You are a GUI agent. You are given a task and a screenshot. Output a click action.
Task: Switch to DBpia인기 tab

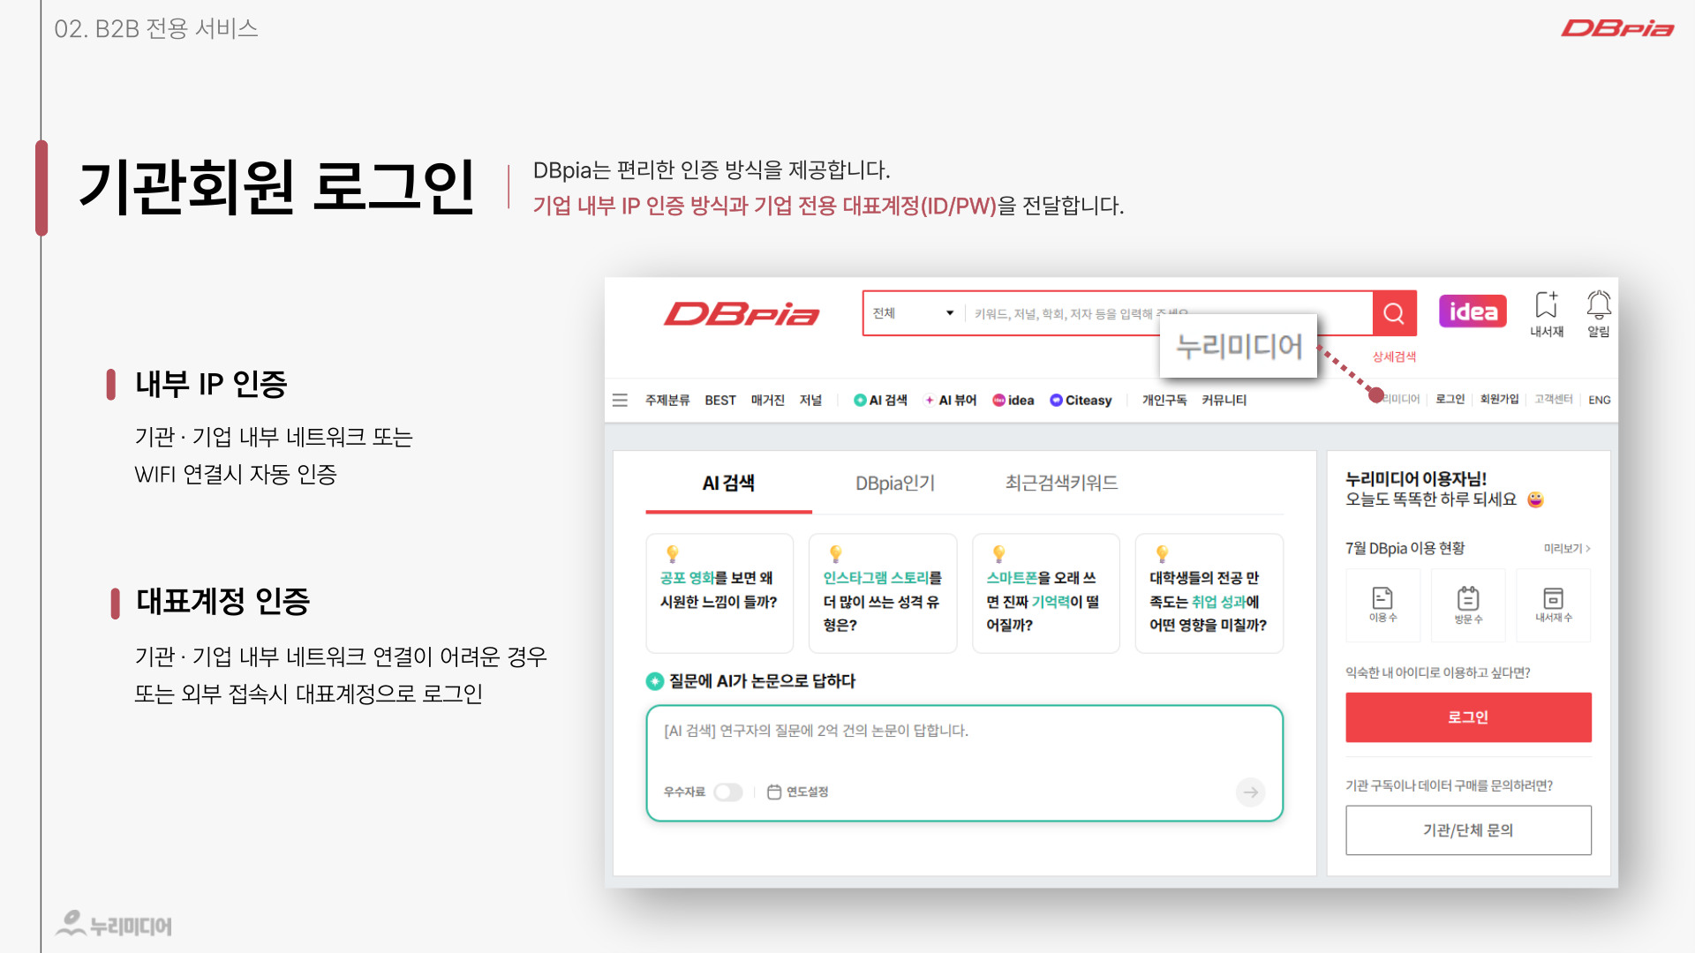894,483
